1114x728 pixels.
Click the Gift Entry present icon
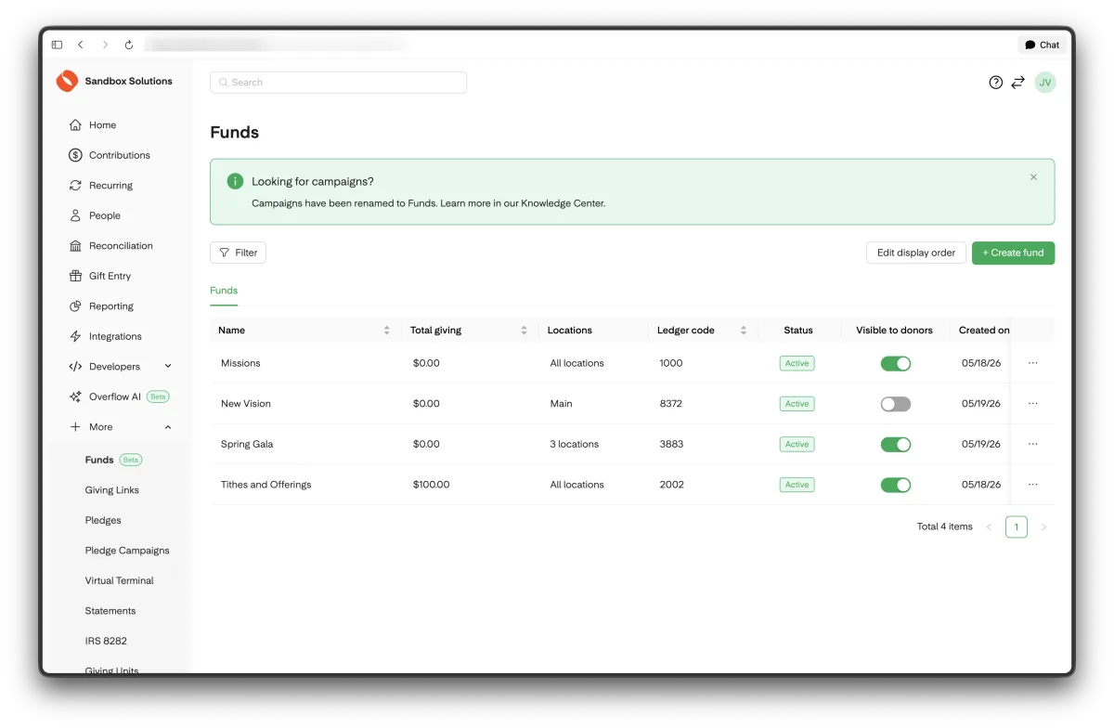click(75, 276)
